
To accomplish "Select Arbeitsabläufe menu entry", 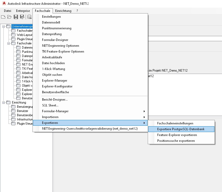I will pos(90,57).
